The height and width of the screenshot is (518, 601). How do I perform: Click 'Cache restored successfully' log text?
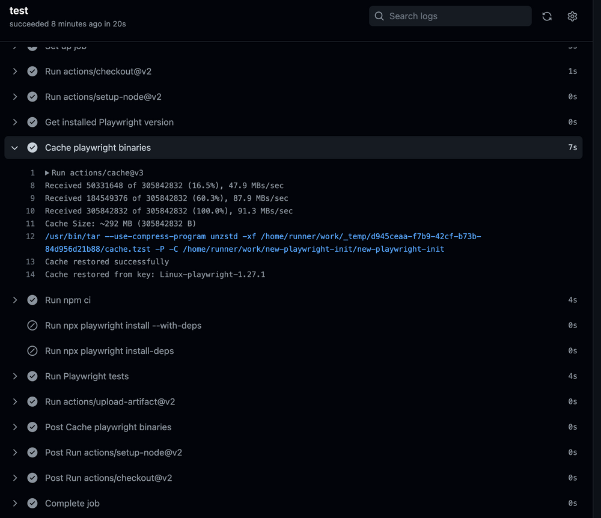point(107,261)
